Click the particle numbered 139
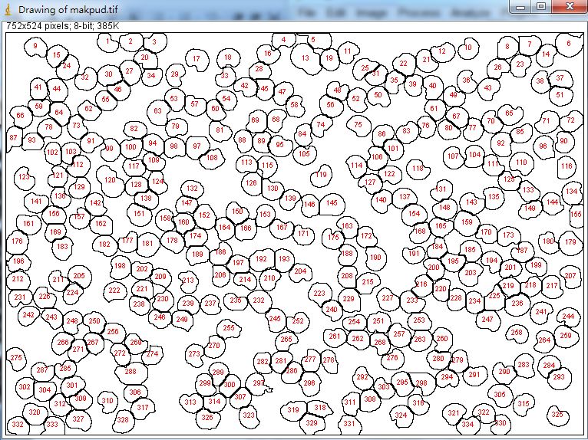588x440 pixels. pos(291,199)
